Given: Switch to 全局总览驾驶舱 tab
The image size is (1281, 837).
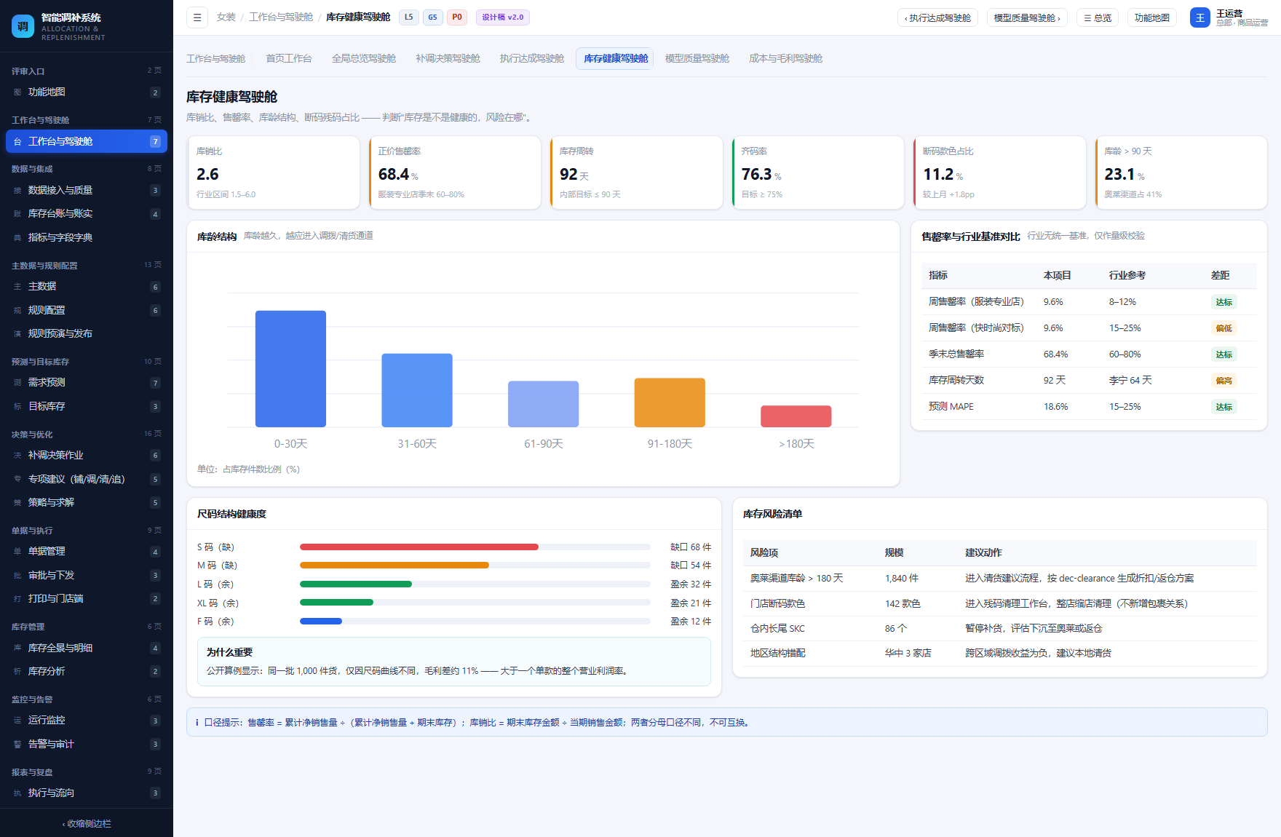Looking at the screenshot, I should click(364, 58).
